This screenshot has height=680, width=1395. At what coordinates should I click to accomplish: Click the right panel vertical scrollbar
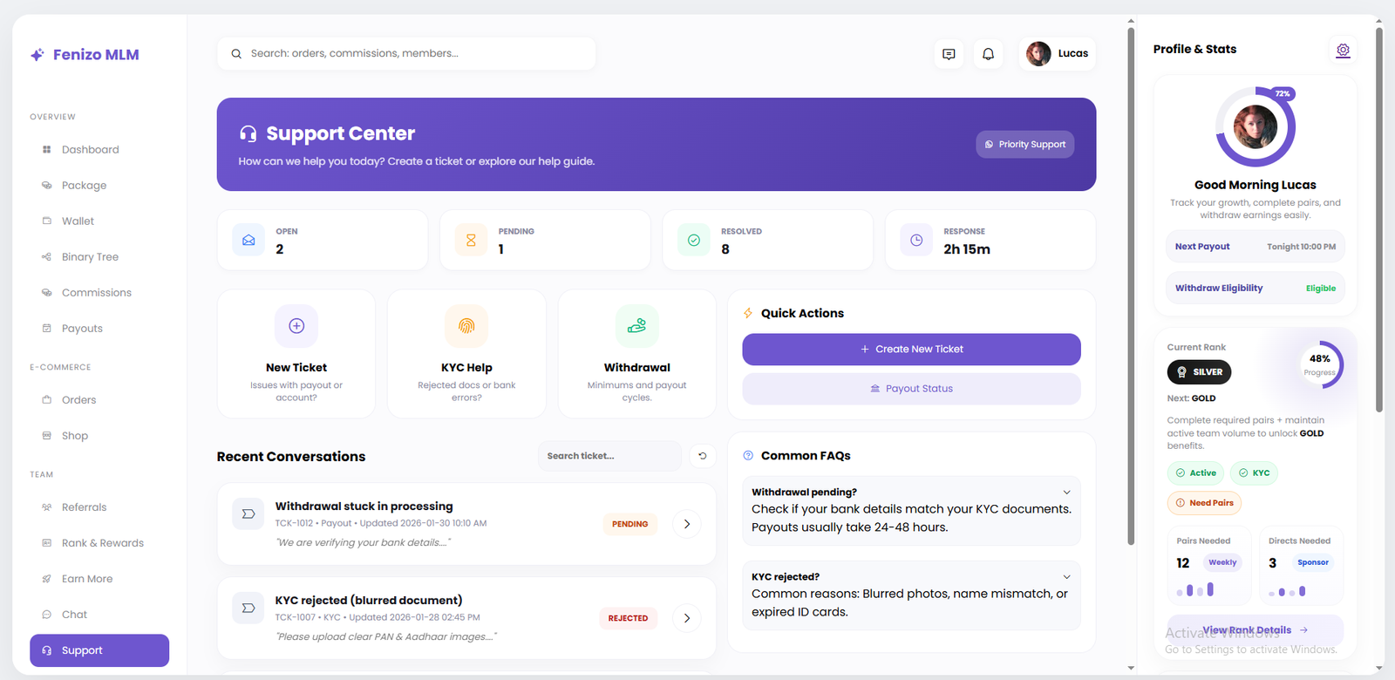[x=1378, y=221]
